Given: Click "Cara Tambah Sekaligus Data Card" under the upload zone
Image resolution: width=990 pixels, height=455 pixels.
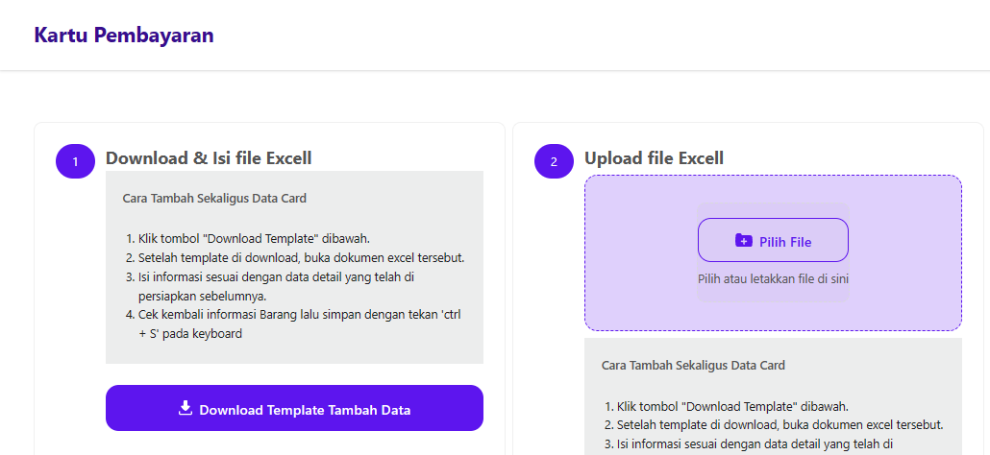Looking at the screenshot, I should pyautogui.click(x=693, y=366).
